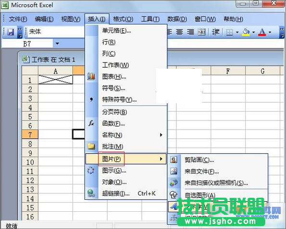Open the 工具(T) menu
Image resolution: width=286 pixels, height=229 pixels.
(150, 19)
